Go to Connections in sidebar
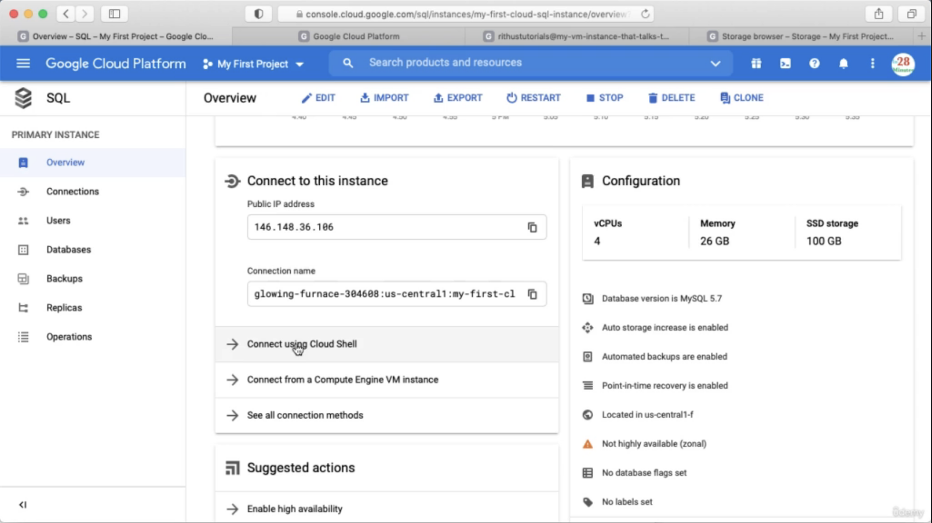This screenshot has height=523, width=932. 93,191
